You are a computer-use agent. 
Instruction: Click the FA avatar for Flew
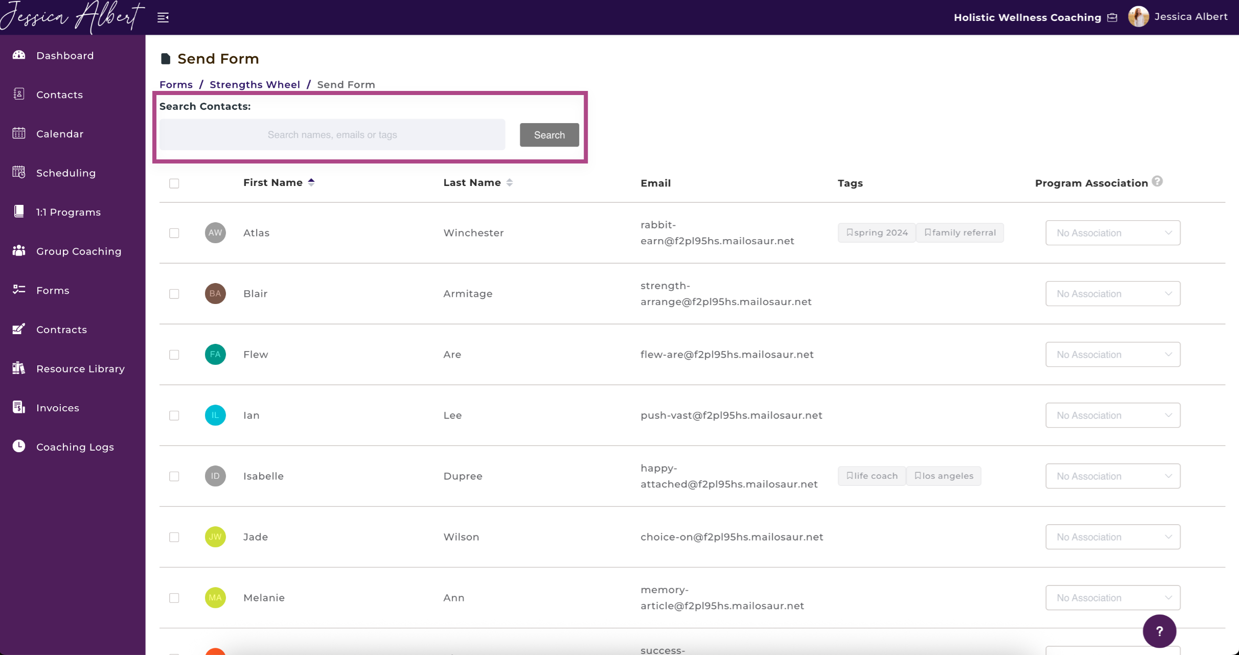215,354
